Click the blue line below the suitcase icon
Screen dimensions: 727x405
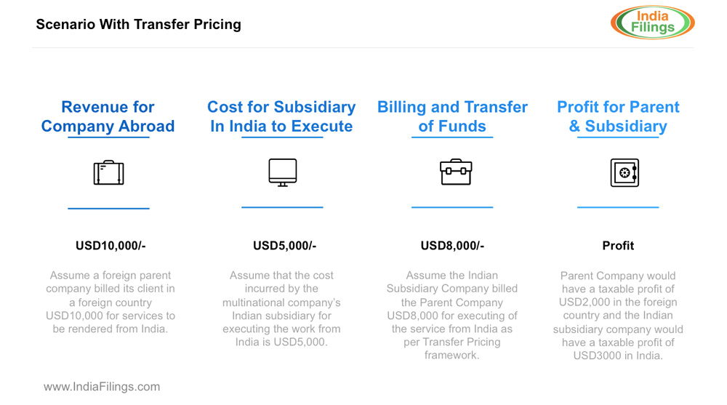pos(108,209)
